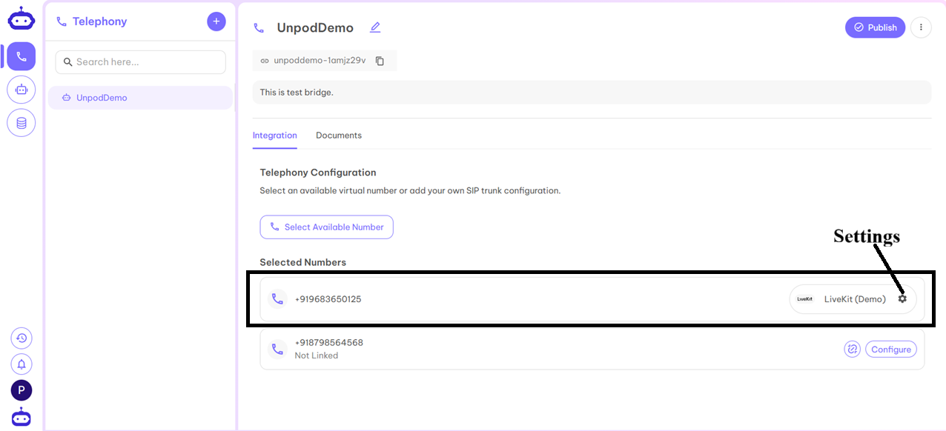View history via the clock icon
The image size is (946, 431).
pos(21,338)
